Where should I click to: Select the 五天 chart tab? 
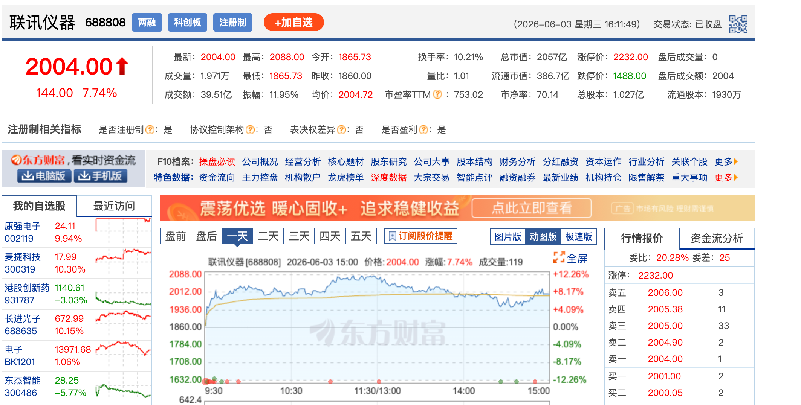pyautogui.click(x=361, y=236)
